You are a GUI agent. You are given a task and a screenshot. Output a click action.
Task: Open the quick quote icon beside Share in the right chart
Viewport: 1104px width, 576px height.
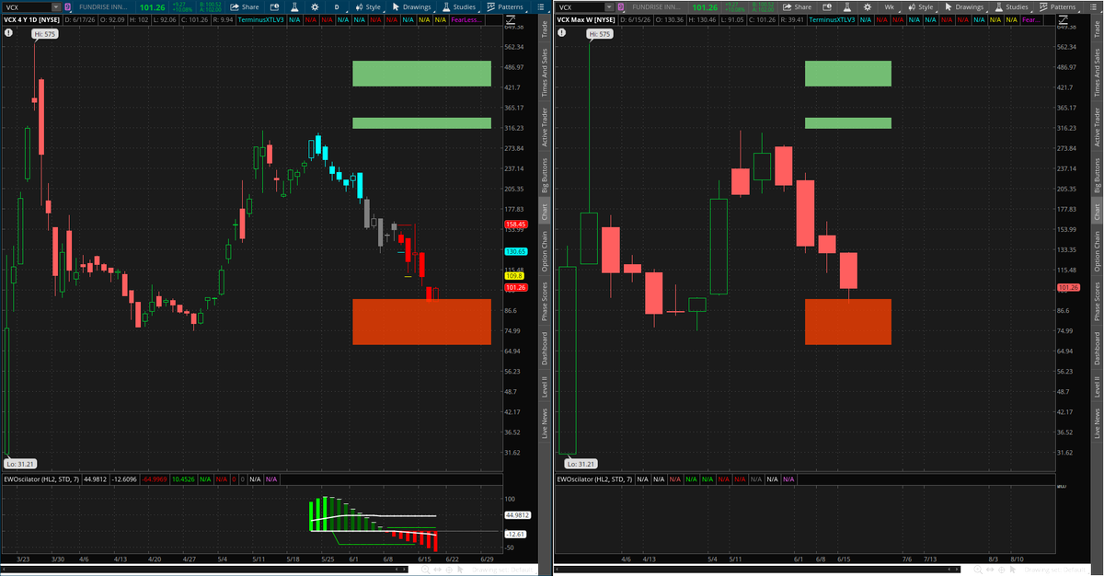pyautogui.click(x=828, y=7)
